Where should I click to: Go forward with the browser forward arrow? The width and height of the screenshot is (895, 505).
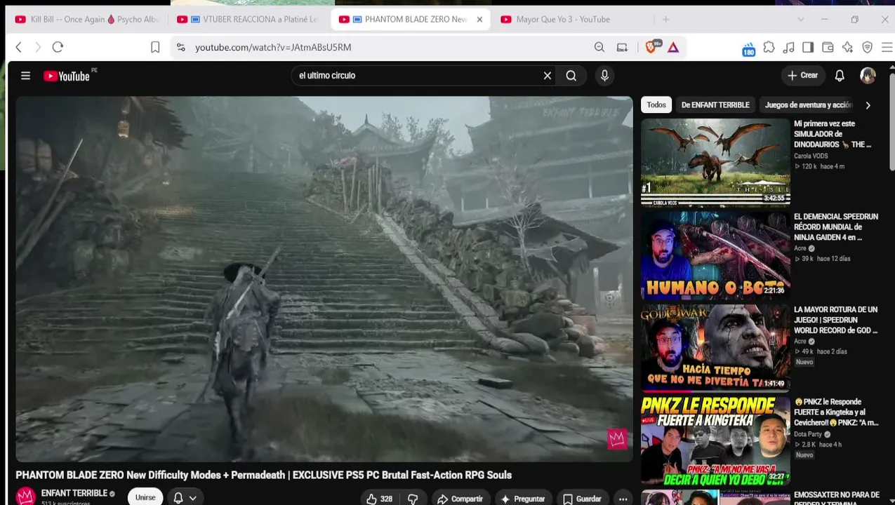[38, 47]
